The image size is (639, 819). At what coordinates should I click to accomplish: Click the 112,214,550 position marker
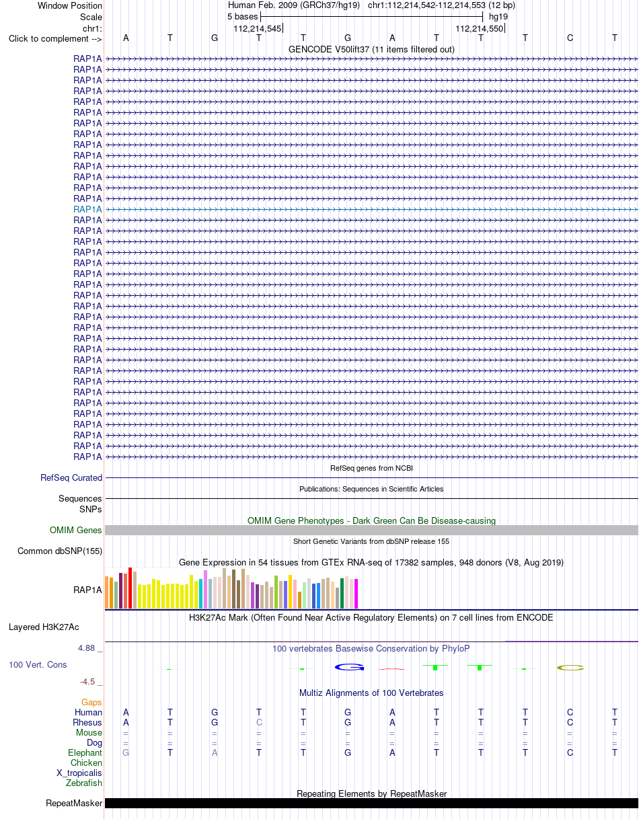tap(480, 28)
